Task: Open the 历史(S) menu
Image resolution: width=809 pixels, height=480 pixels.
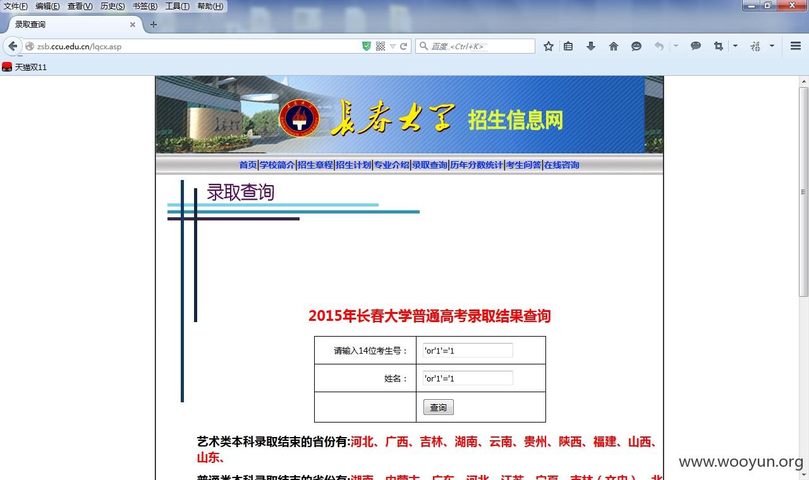Action: (x=113, y=6)
